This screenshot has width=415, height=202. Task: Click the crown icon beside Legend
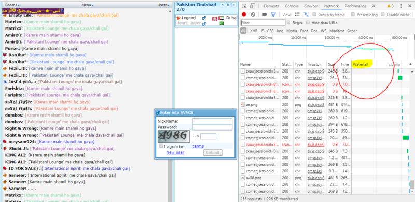click(178, 18)
